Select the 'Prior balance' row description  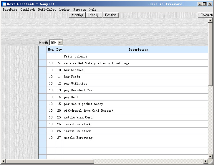136,56
